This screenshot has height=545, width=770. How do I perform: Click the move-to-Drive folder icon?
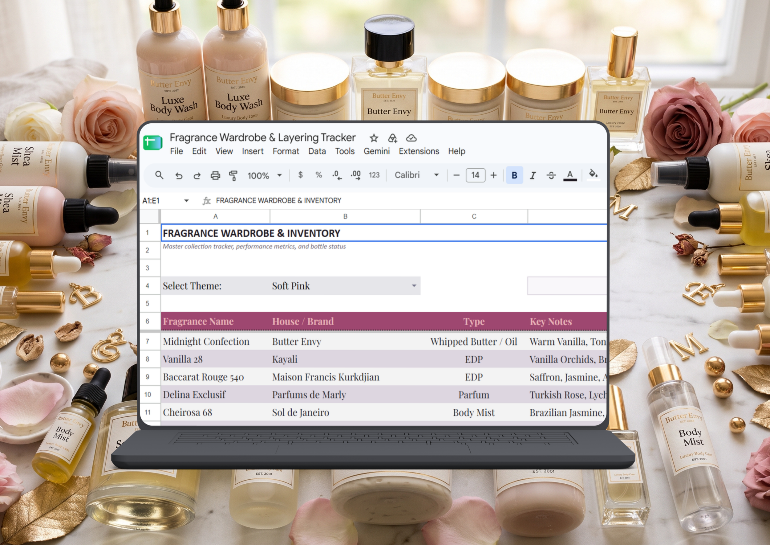tap(392, 138)
